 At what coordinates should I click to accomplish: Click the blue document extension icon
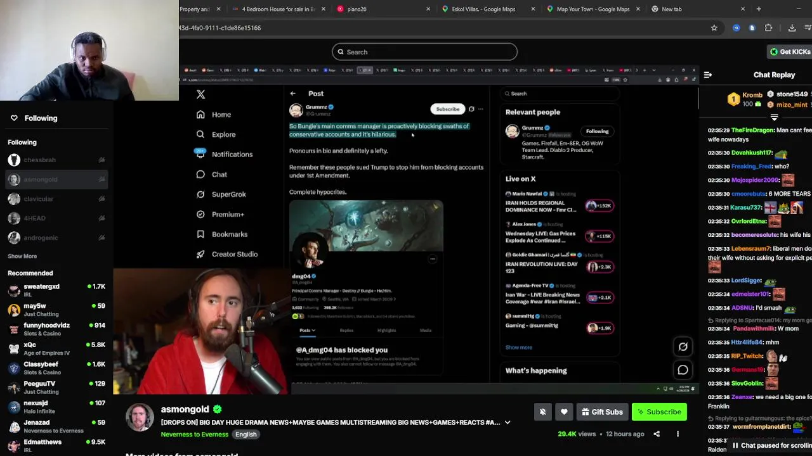[752, 28]
